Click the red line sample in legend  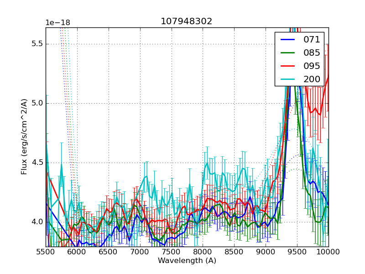(x=288, y=66)
